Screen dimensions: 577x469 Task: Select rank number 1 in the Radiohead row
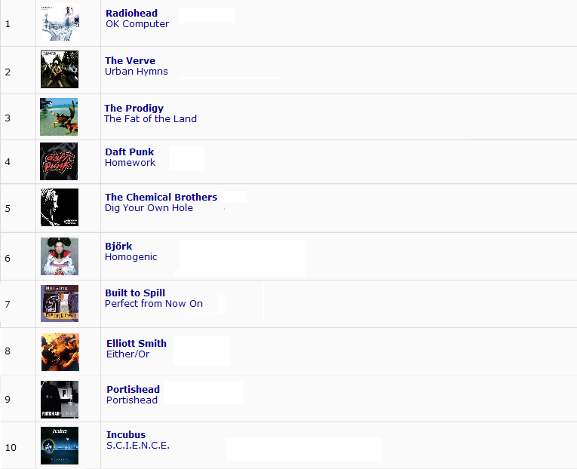coord(8,24)
